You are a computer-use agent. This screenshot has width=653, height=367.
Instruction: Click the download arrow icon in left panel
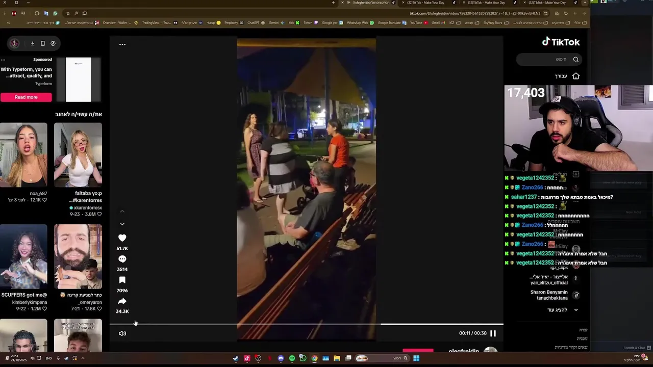click(32, 43)
